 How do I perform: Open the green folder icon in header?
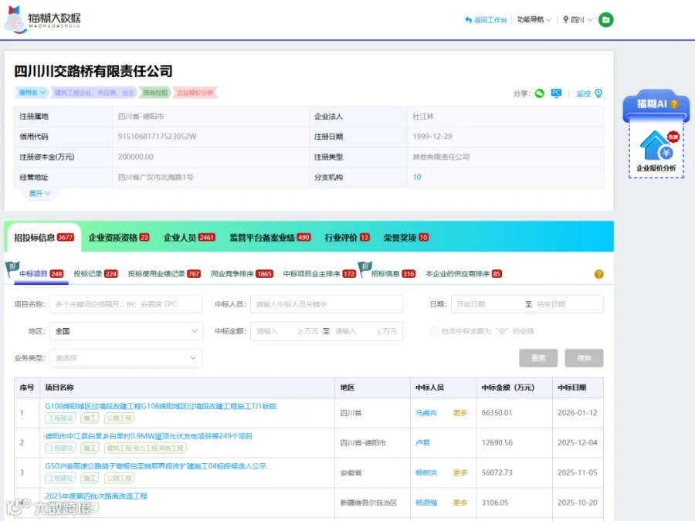tap(606, 19)
